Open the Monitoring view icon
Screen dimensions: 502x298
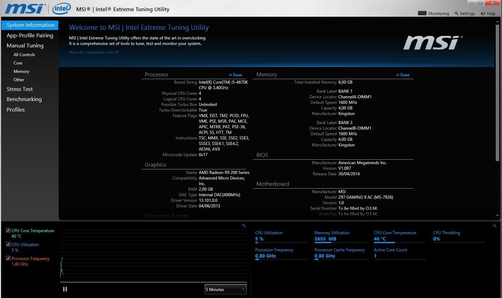(422, 13)
